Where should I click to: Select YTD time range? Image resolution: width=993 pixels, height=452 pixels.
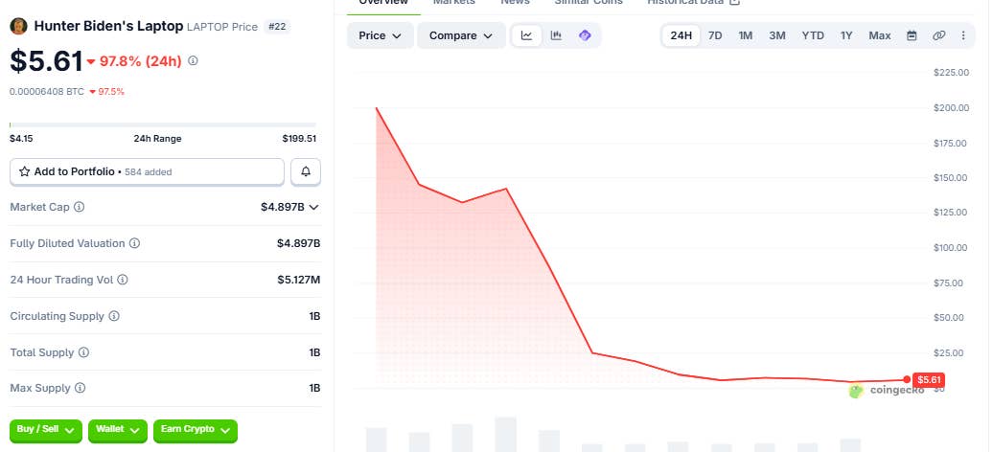tap(813, 35)
